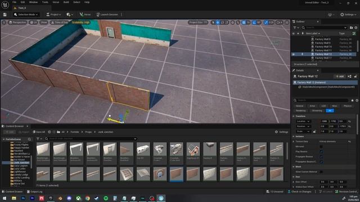Viewport: 360px width, 202px height.
Task: Select the selected brick wall asset thumbnail
Action: [177, 174]
